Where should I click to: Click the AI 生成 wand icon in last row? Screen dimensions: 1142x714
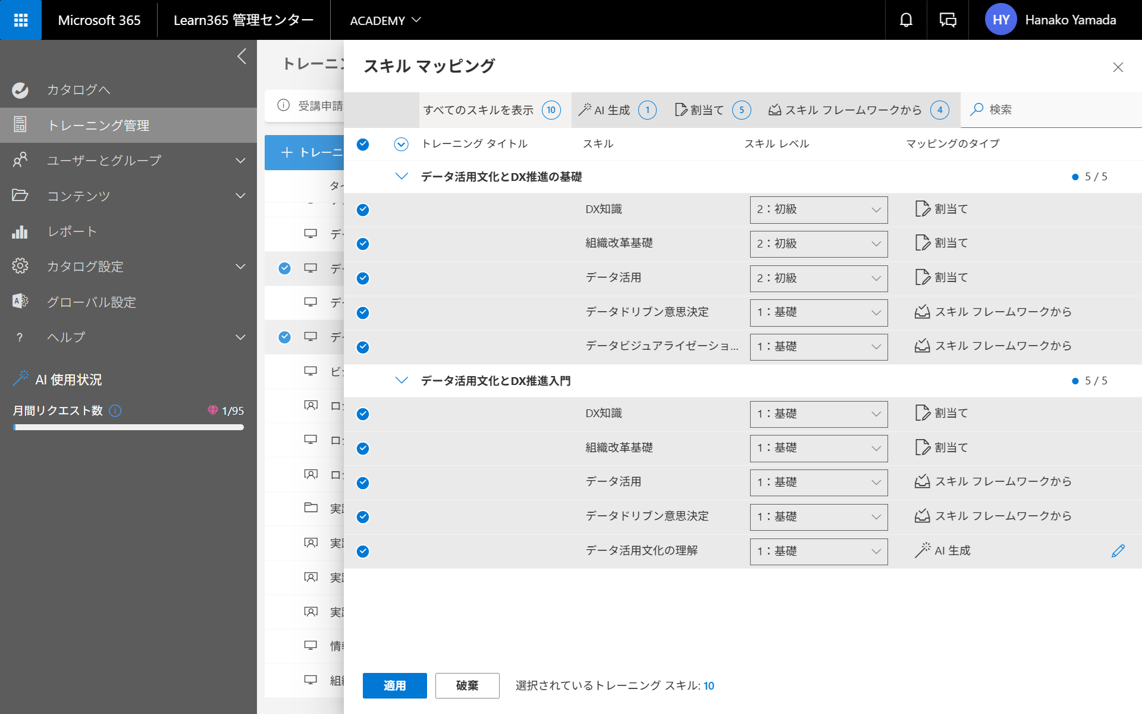(x=923, y=550)
